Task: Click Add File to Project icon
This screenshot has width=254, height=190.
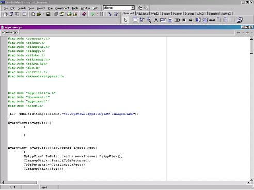Action: (x=69, y=14)
